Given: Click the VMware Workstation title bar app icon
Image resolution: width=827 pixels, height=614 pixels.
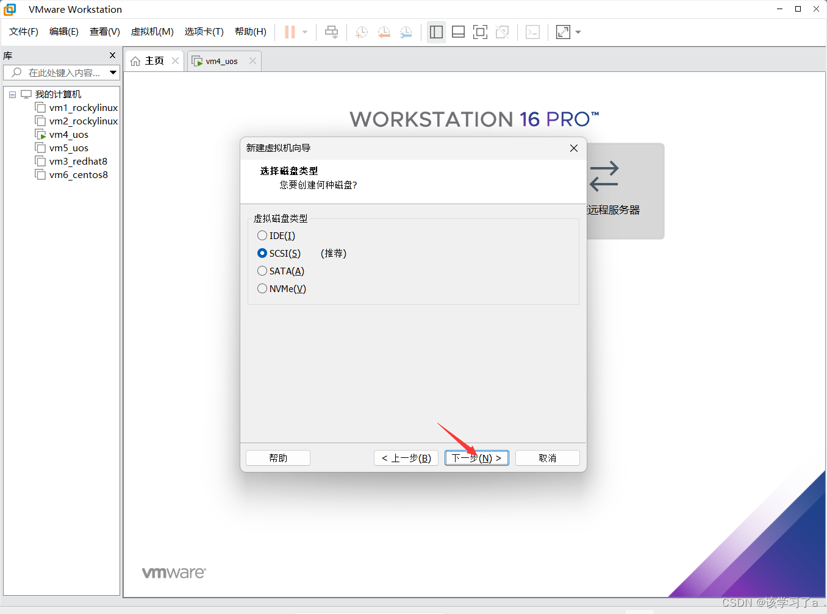Looking at the screenshot, I should tap(10, 9).
